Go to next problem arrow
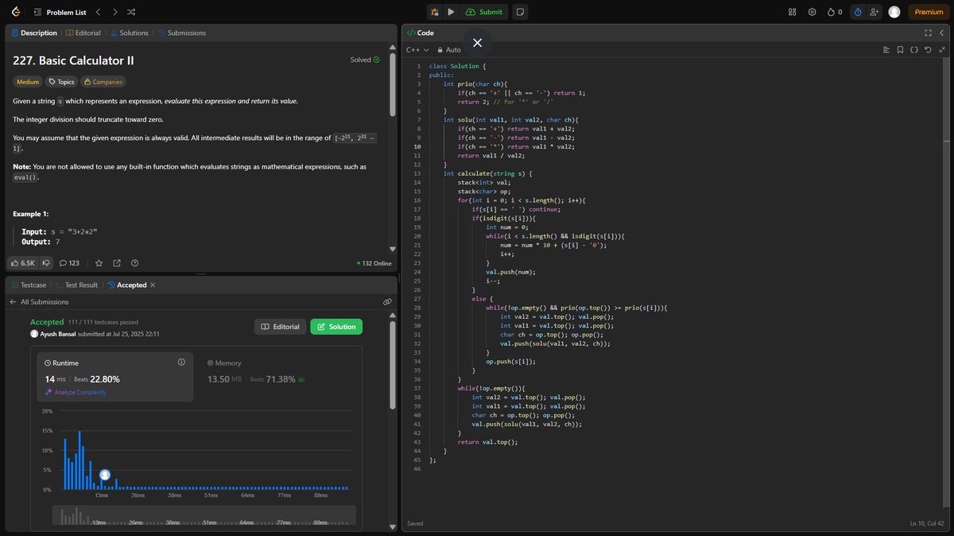The width and height of the screenshot is (954, 536). (114, 12)
